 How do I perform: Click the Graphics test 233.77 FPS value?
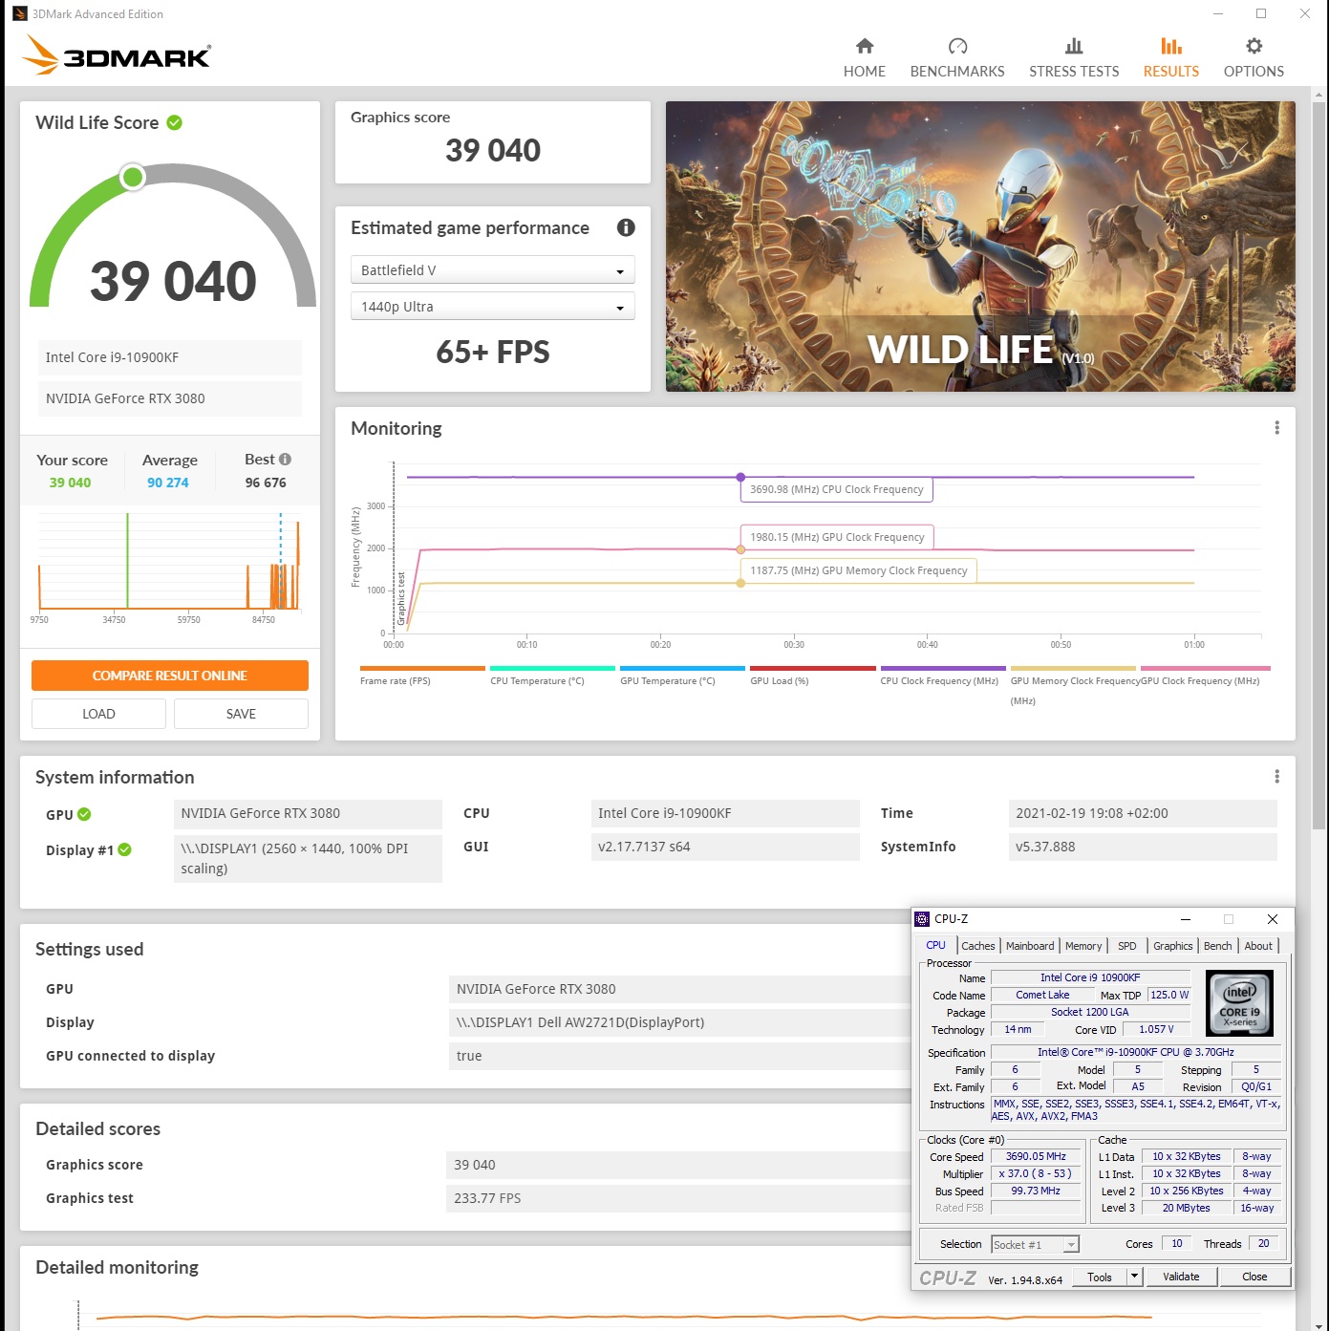677,1198
